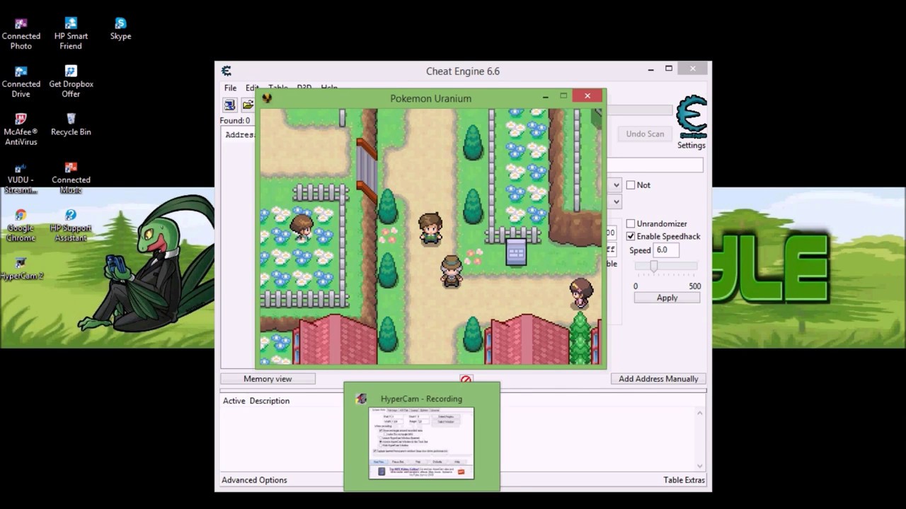The height and width of the screenshot is (509, 906).
Task: Minimize the Pokemon Uranium window
Action: 545,97
